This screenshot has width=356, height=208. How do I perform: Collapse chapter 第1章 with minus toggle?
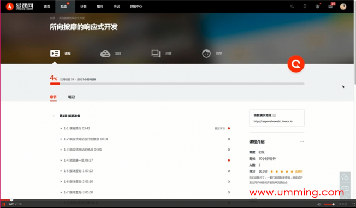[x=54, y=116]
